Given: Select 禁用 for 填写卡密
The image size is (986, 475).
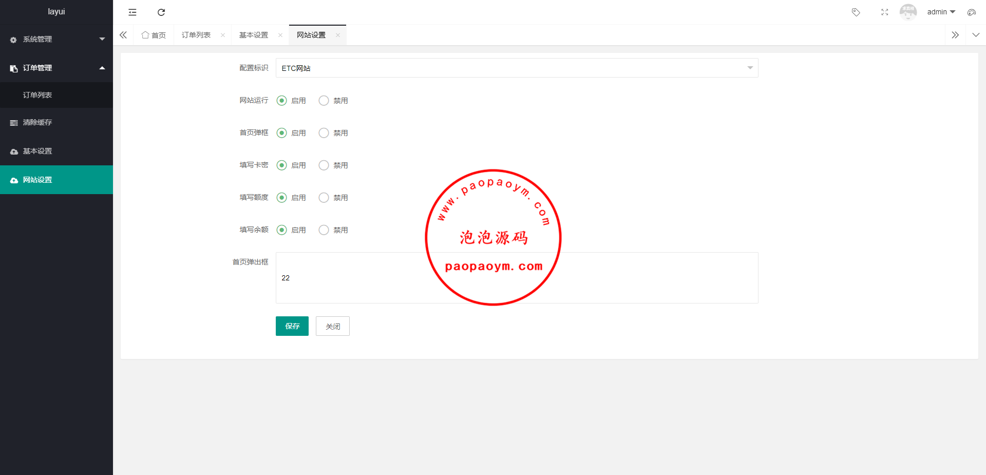Looking at the screenshot, I should 324,165.
